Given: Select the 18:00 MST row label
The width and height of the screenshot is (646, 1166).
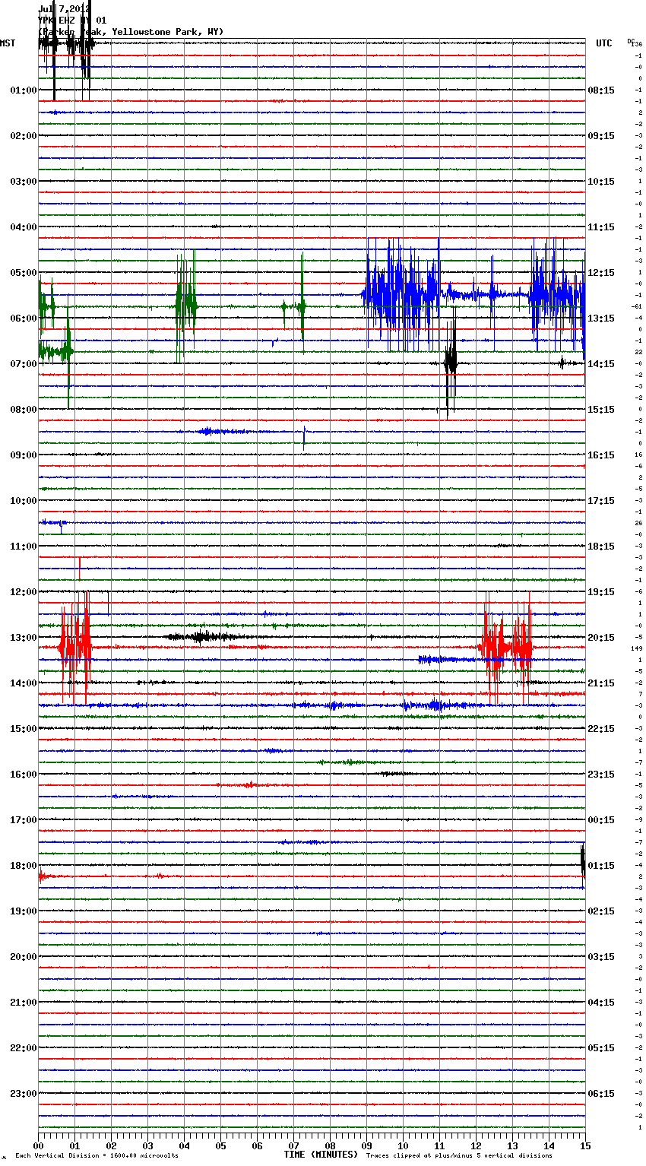Looking at the screenshot, I should [24, 866].
